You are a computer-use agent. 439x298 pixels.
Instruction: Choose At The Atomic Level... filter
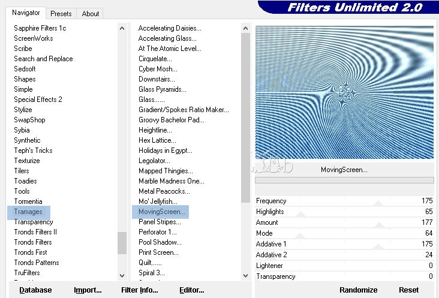point(170,49)
